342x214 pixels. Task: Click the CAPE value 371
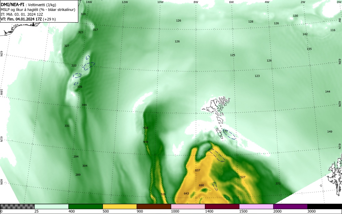pos(278,184)
